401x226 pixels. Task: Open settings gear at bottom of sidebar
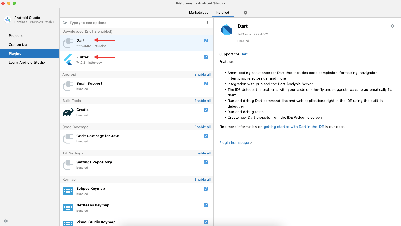(6, 221)
